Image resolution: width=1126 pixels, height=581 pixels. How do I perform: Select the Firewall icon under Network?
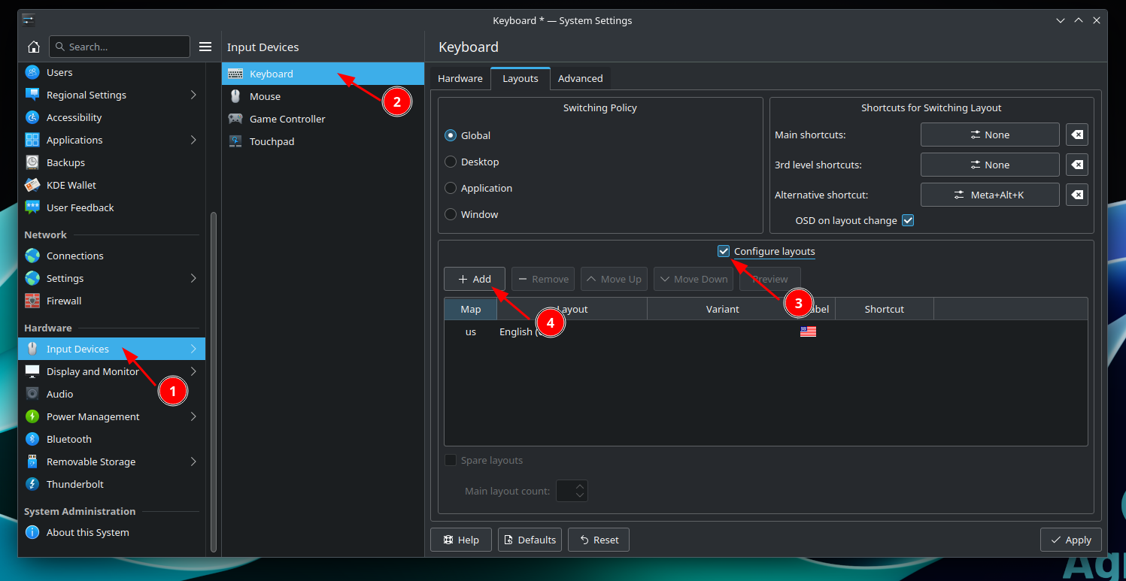click(x=32, y=301)
